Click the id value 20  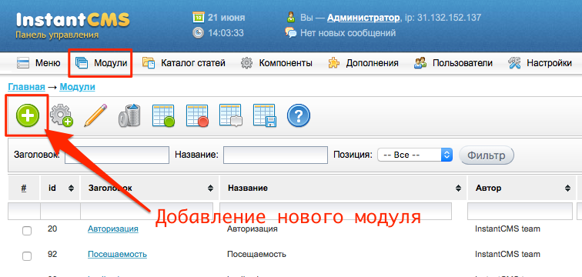pos(52,229)
